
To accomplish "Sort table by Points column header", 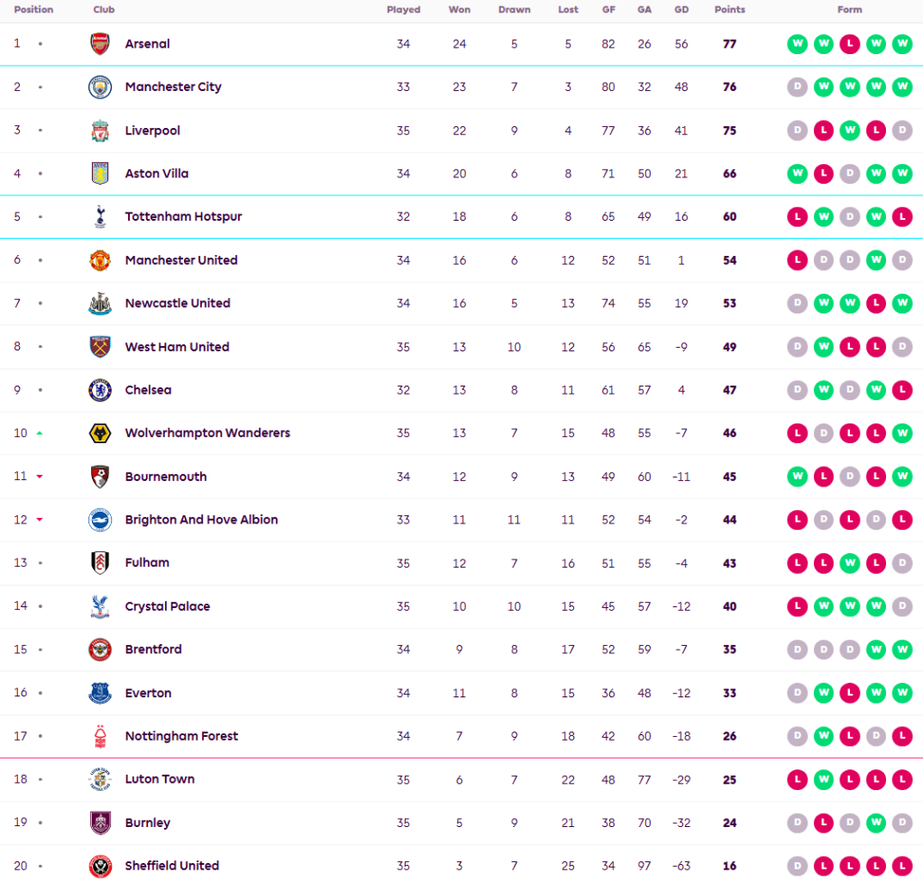I will tap(729, 10).
